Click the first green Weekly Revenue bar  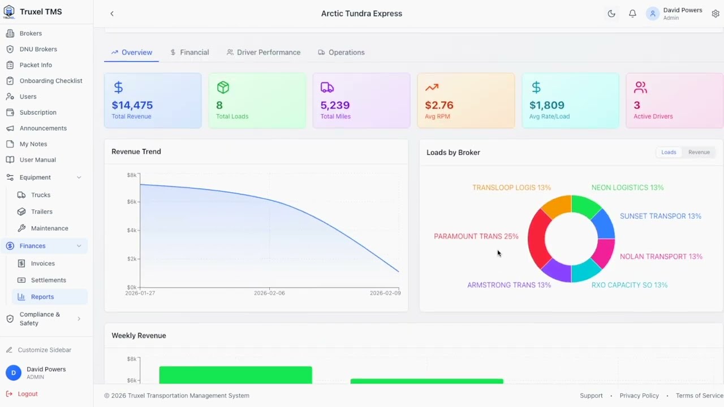pos(235,375)
